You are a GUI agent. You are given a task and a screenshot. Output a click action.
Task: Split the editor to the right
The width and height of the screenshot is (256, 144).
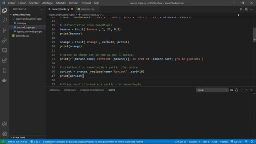coord(246,9)
